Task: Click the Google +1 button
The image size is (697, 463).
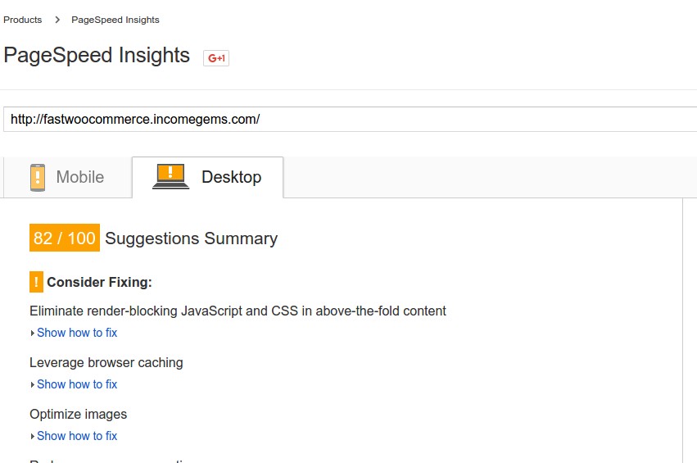Action: point(216,58)
